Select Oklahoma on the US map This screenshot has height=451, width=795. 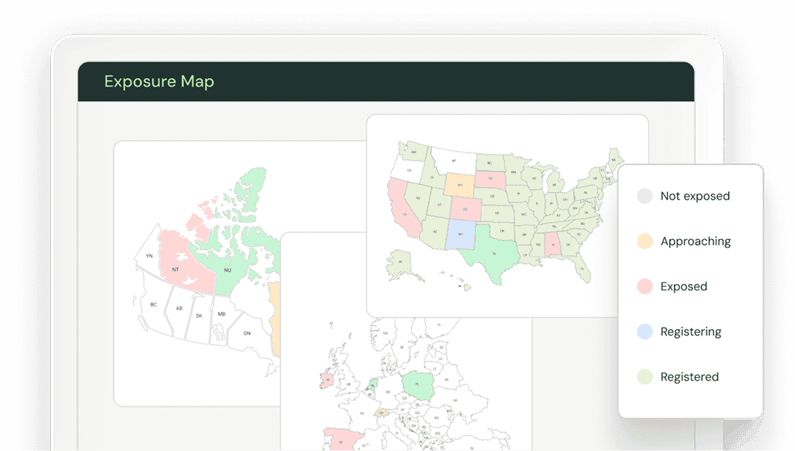(x=502, y=230)
